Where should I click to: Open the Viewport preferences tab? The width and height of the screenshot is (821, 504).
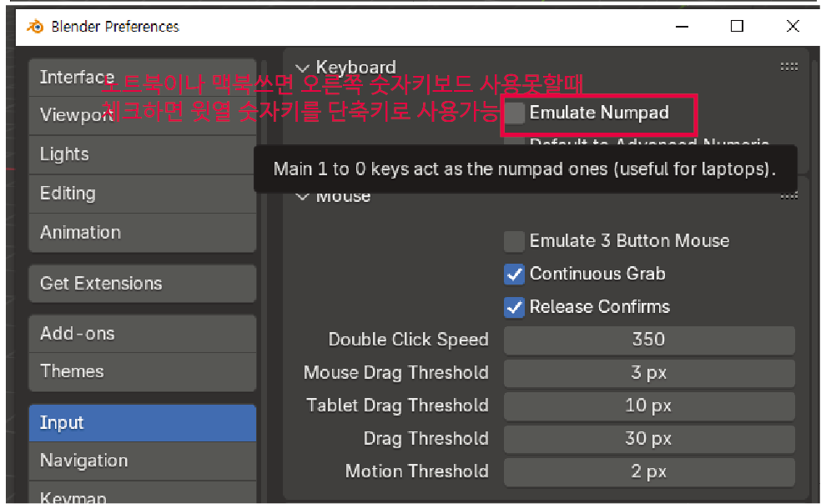(143, 116)
